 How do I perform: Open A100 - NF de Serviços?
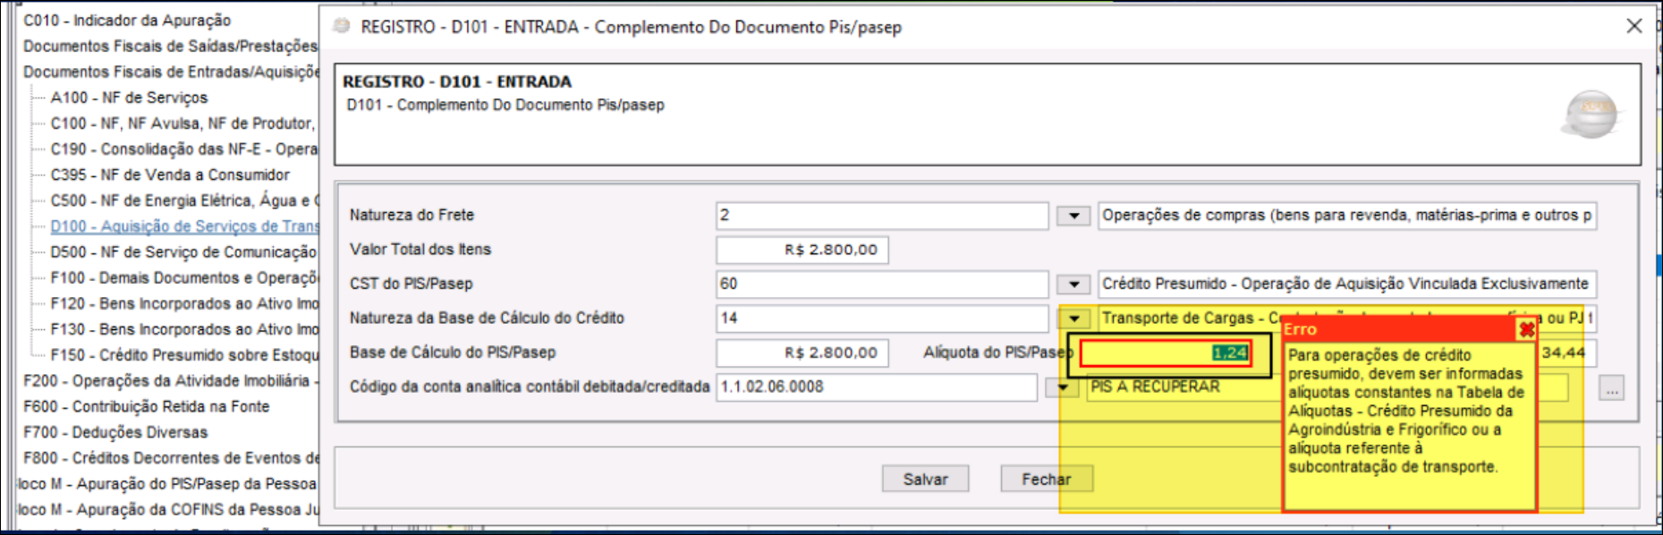click(129, 98)
